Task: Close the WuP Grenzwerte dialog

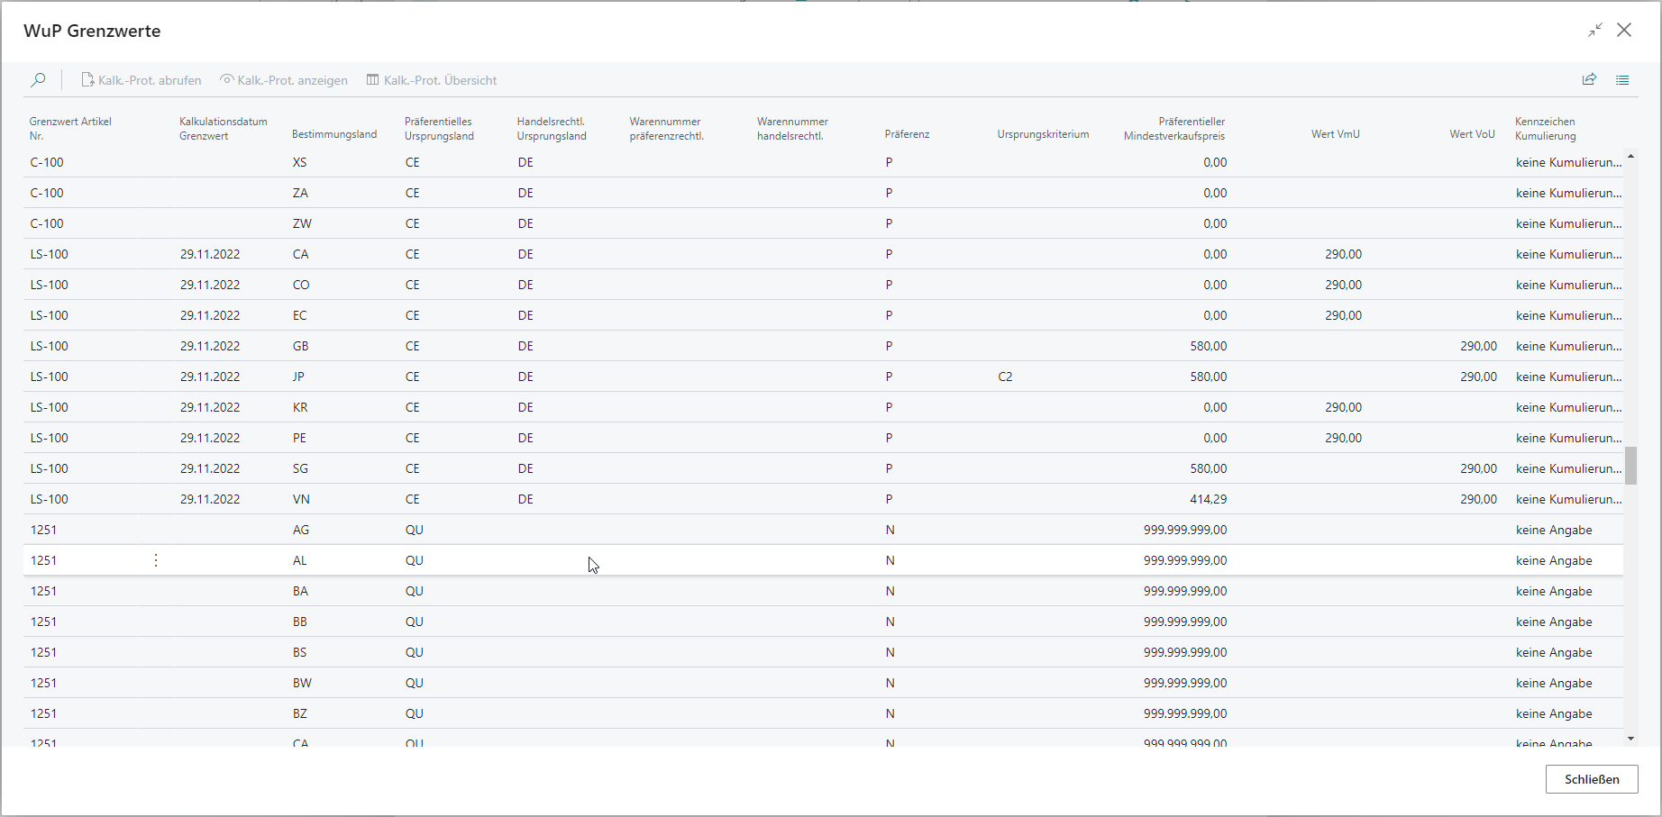Action: click(1624, 30)
